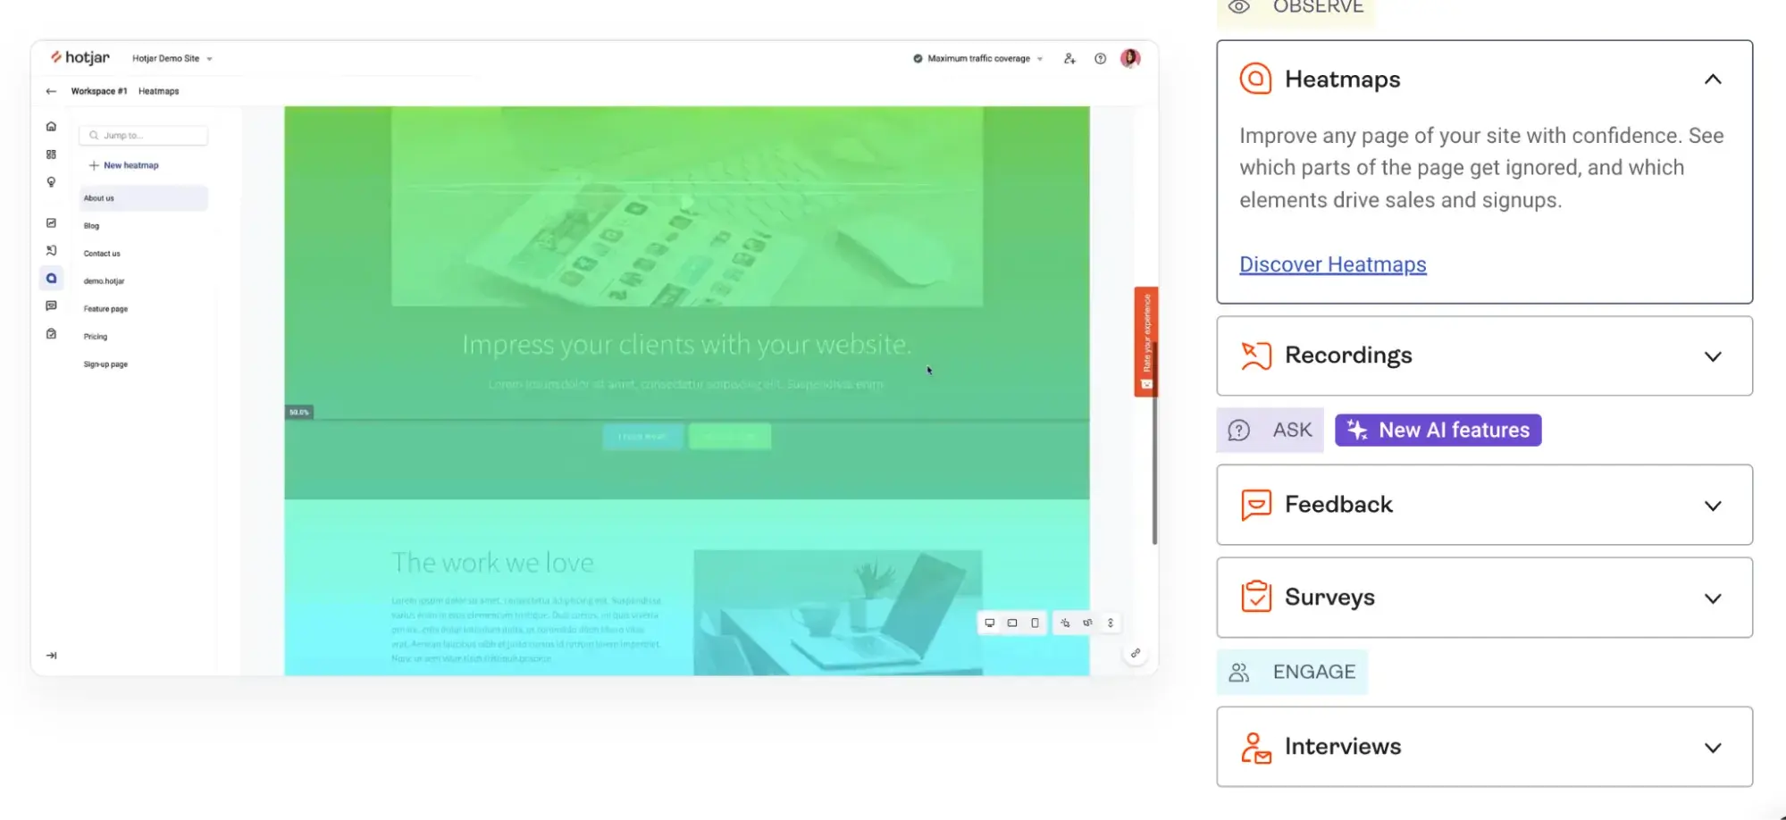This screenshot has width=1786, height=820.
Task: Expand the Surveys accordion
Action: [1484, 598]
